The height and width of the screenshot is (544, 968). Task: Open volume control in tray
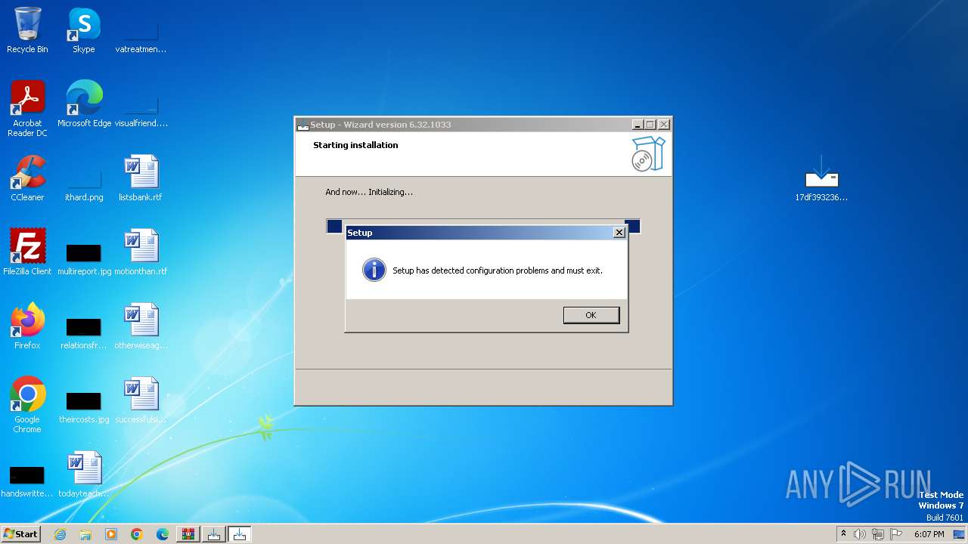click(860, 534)
